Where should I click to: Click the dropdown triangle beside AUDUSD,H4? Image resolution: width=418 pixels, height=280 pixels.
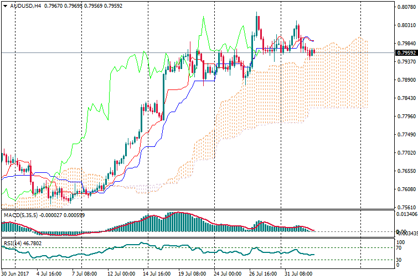(5, 6)
